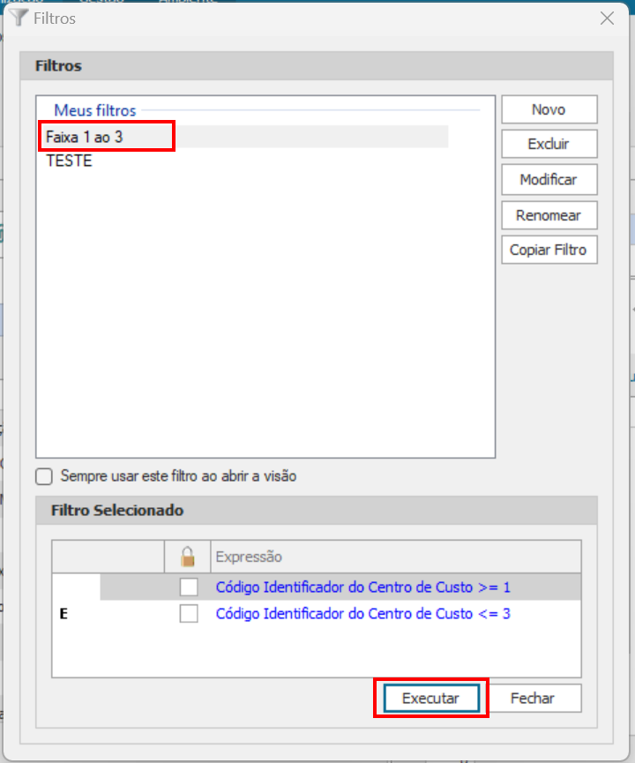Click the 'Meus filtros' group header

95,110
